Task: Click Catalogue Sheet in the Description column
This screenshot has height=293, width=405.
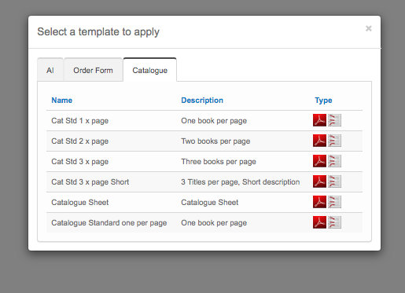Action: pyautogui.click(x=210, y=203)
